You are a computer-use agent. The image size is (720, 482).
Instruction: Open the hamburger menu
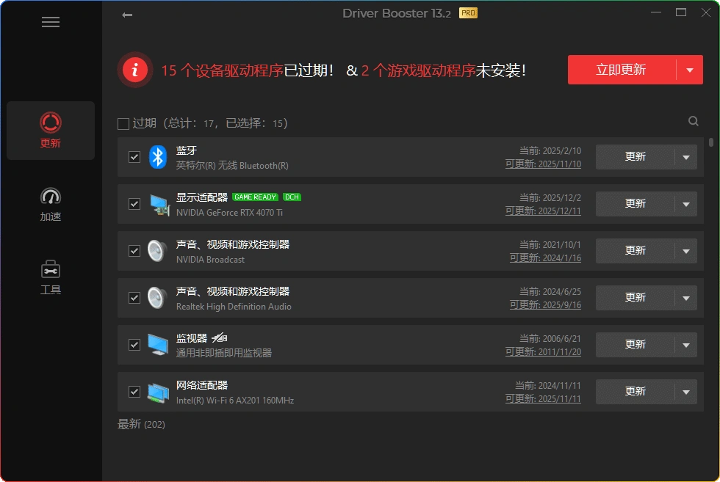pos(50,22)
